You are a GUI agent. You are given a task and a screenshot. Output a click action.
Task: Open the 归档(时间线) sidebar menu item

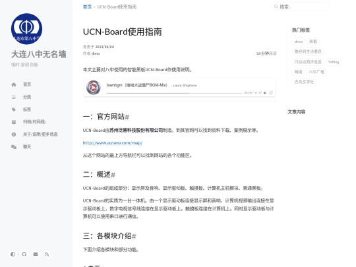tap(34, 122)
